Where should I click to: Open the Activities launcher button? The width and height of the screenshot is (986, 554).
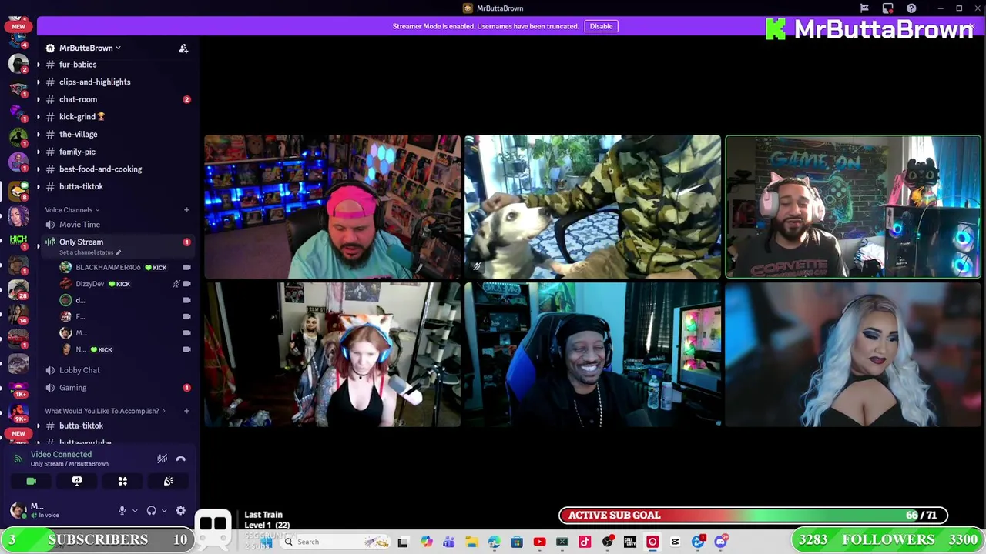pos(122,481)
